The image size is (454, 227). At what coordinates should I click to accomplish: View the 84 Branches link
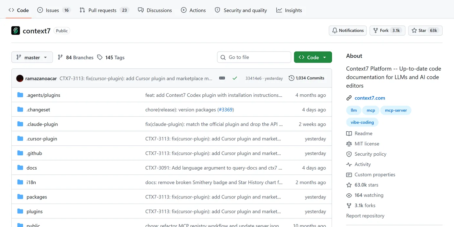(x=76, y=57)
